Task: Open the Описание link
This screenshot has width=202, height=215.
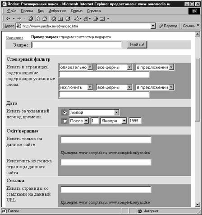Action: [x=14, y=37]
